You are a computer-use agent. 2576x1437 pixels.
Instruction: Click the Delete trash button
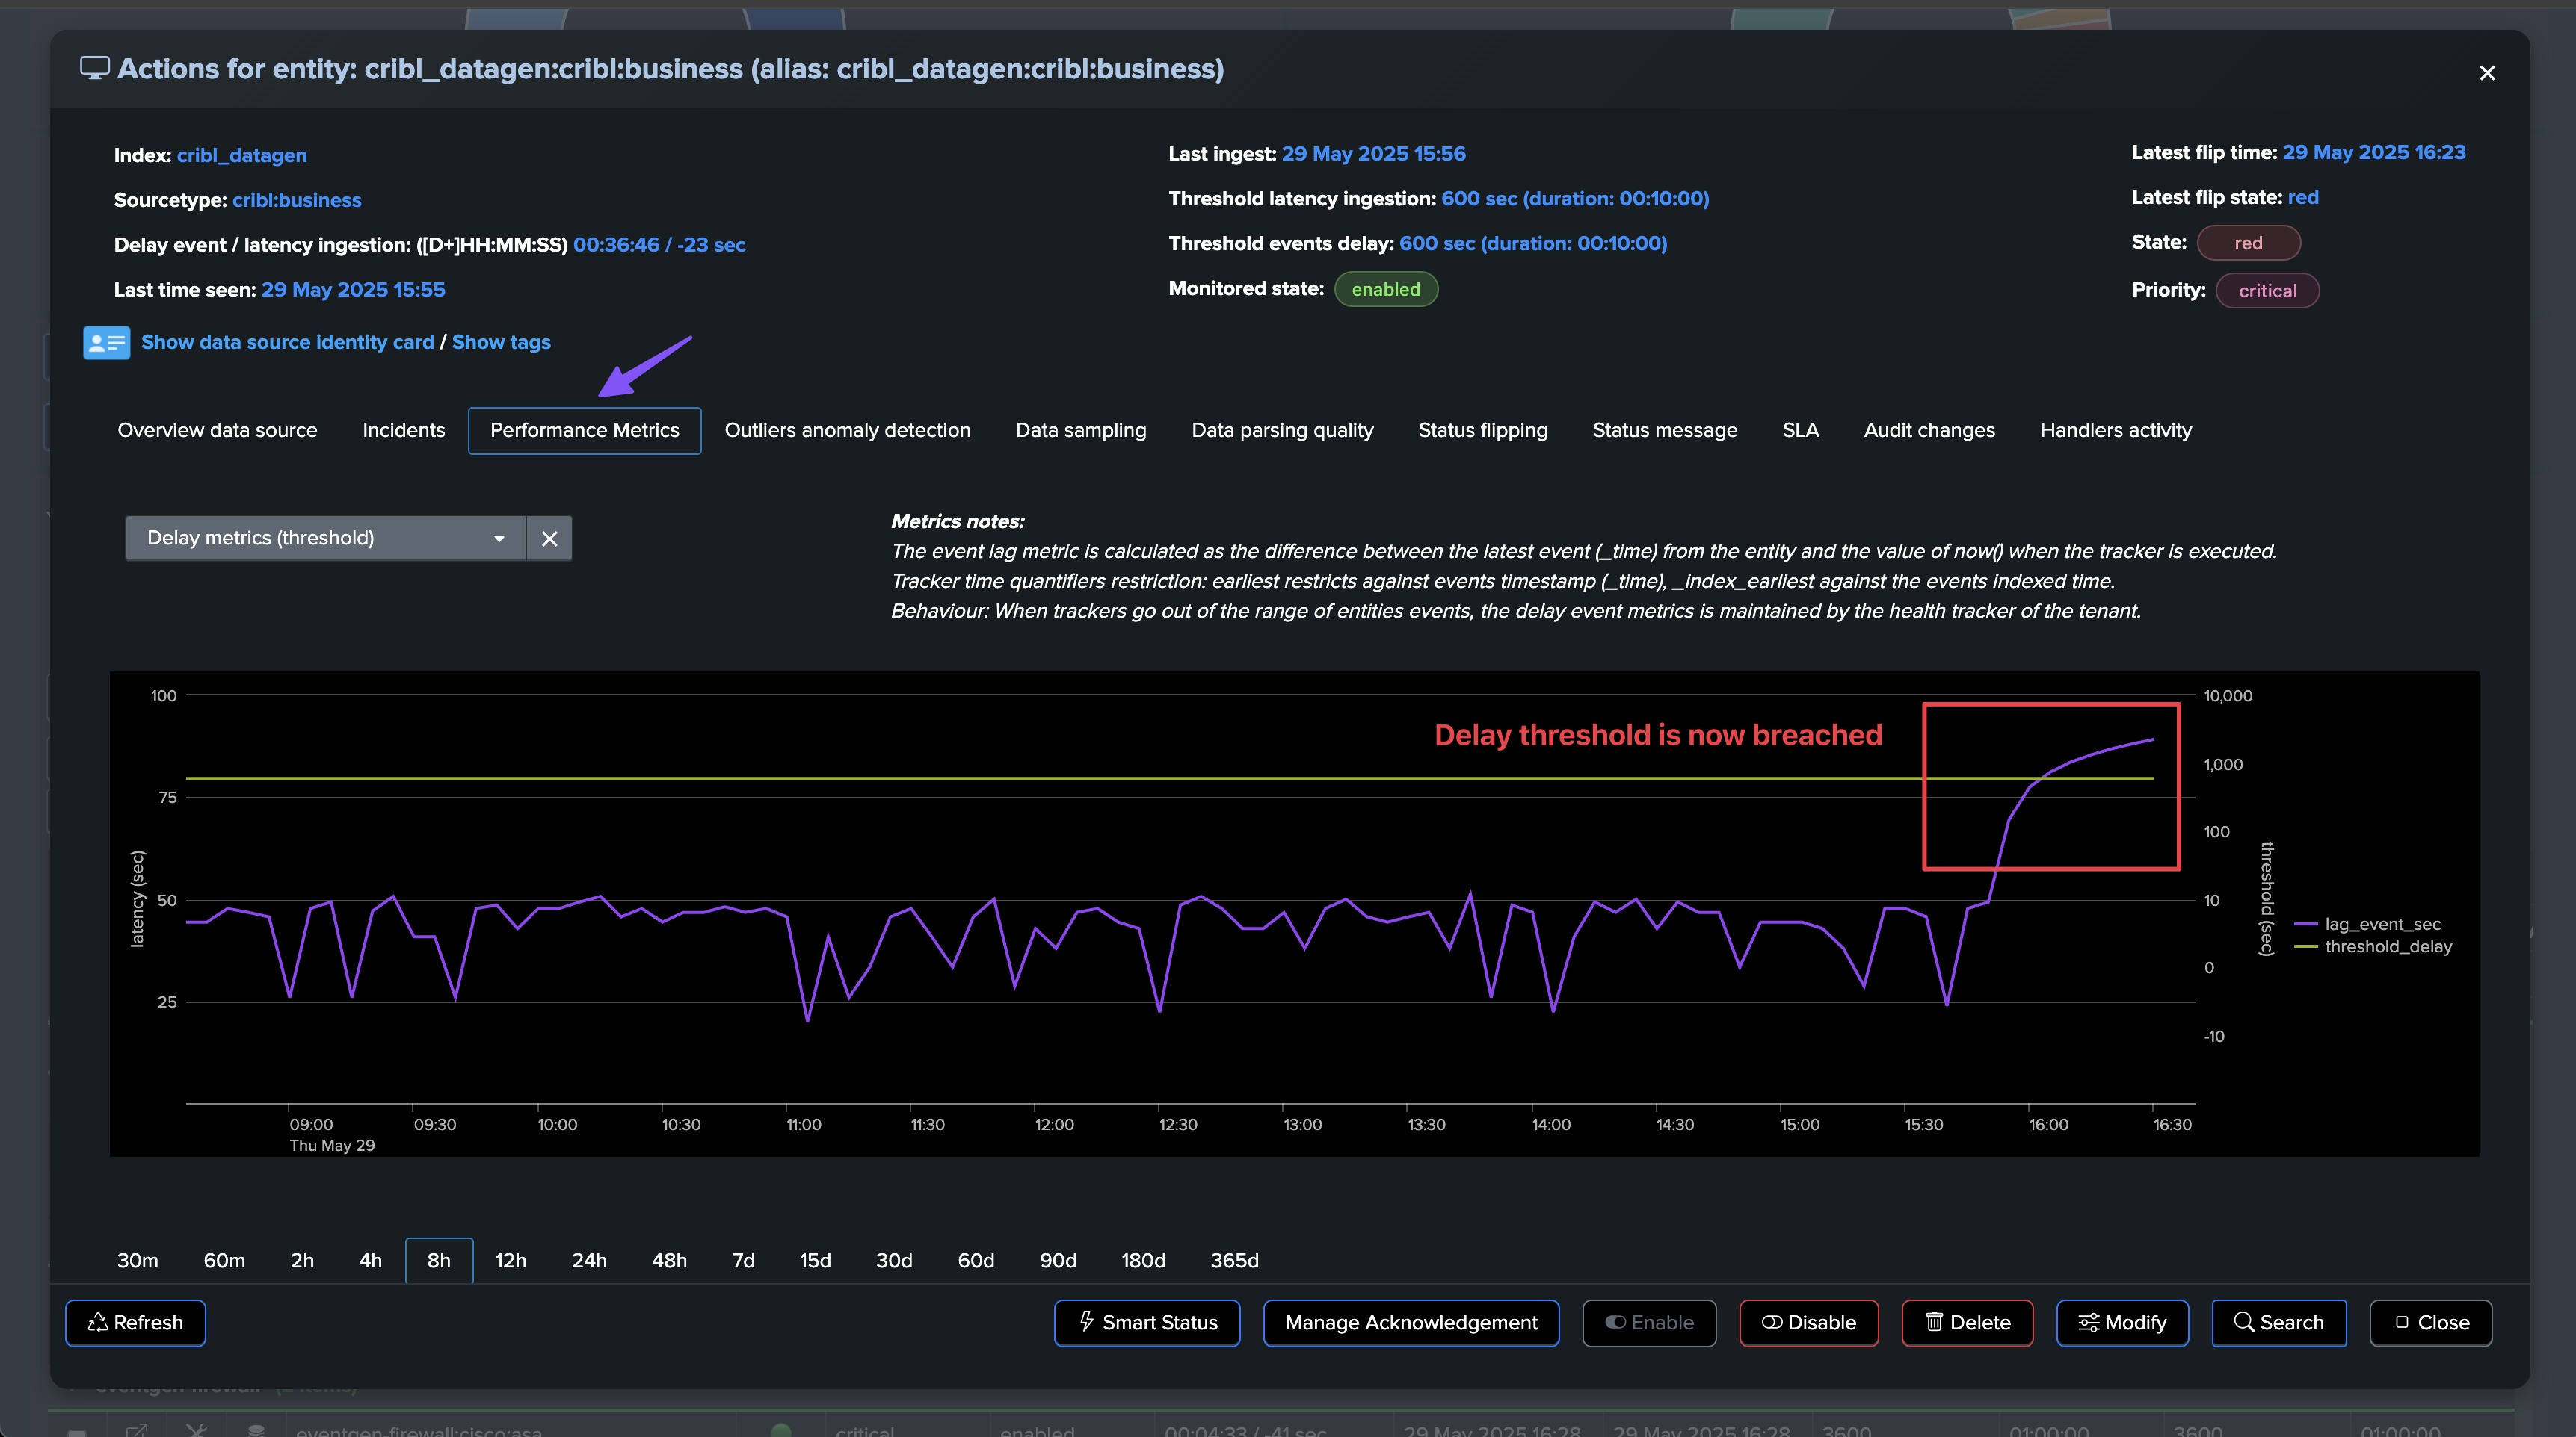click(x=1967, y=1322)
